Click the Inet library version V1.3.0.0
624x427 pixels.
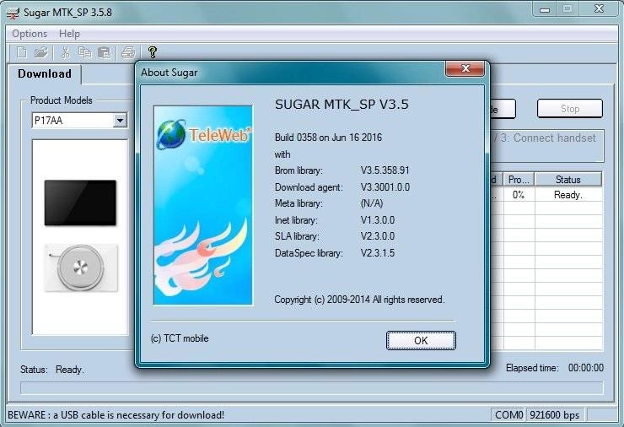(x=378, y=220)
